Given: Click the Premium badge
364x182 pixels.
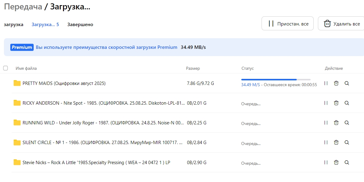Looking at the screenshot, I should point(22,47).
